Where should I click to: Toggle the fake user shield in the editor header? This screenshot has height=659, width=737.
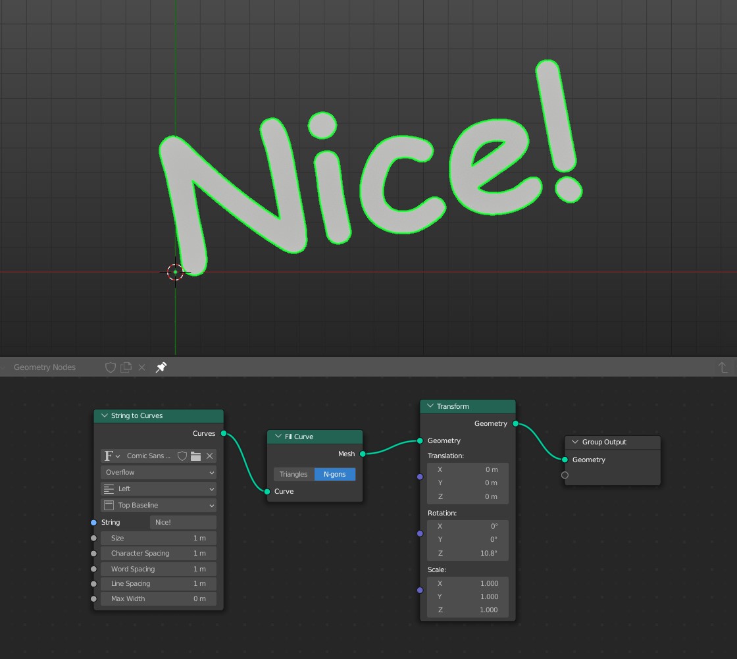110,367
